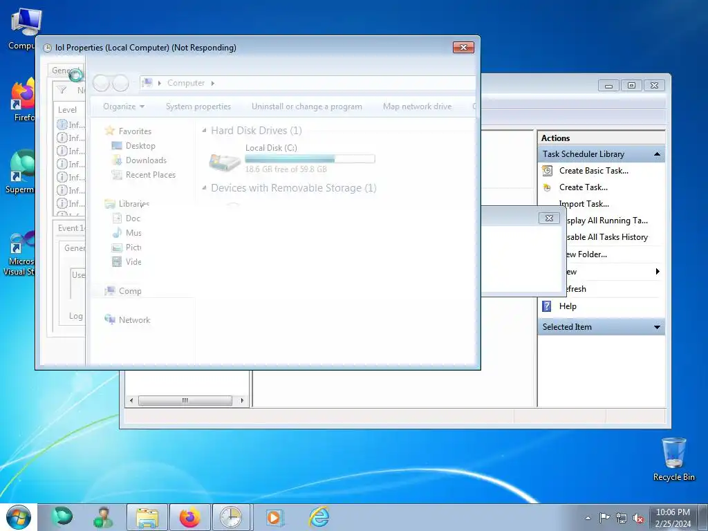Launch Internet Explorer from taskbar
The image size is (708, 531).
319,517
